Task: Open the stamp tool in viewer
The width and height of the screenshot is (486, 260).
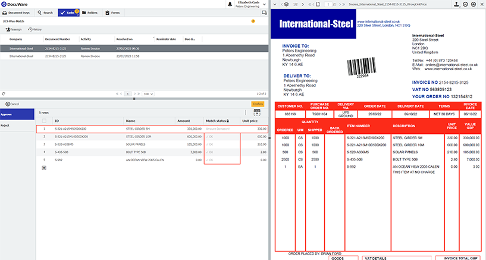Action: [x=457, y=4]
